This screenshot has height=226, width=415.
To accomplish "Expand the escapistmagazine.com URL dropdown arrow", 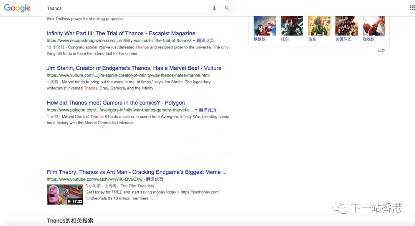I will (x=194, y=41).
